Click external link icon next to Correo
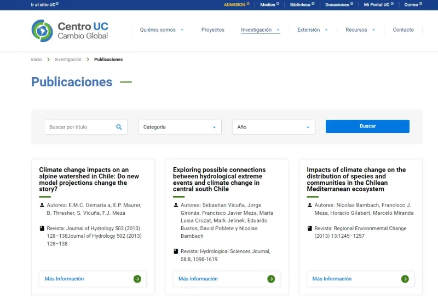The image size is (438, 299). pos(420,4)
